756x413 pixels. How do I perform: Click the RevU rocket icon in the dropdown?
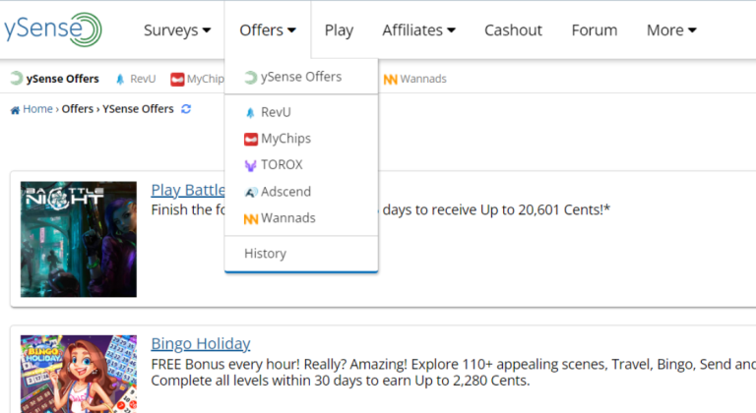coord(250,113)
